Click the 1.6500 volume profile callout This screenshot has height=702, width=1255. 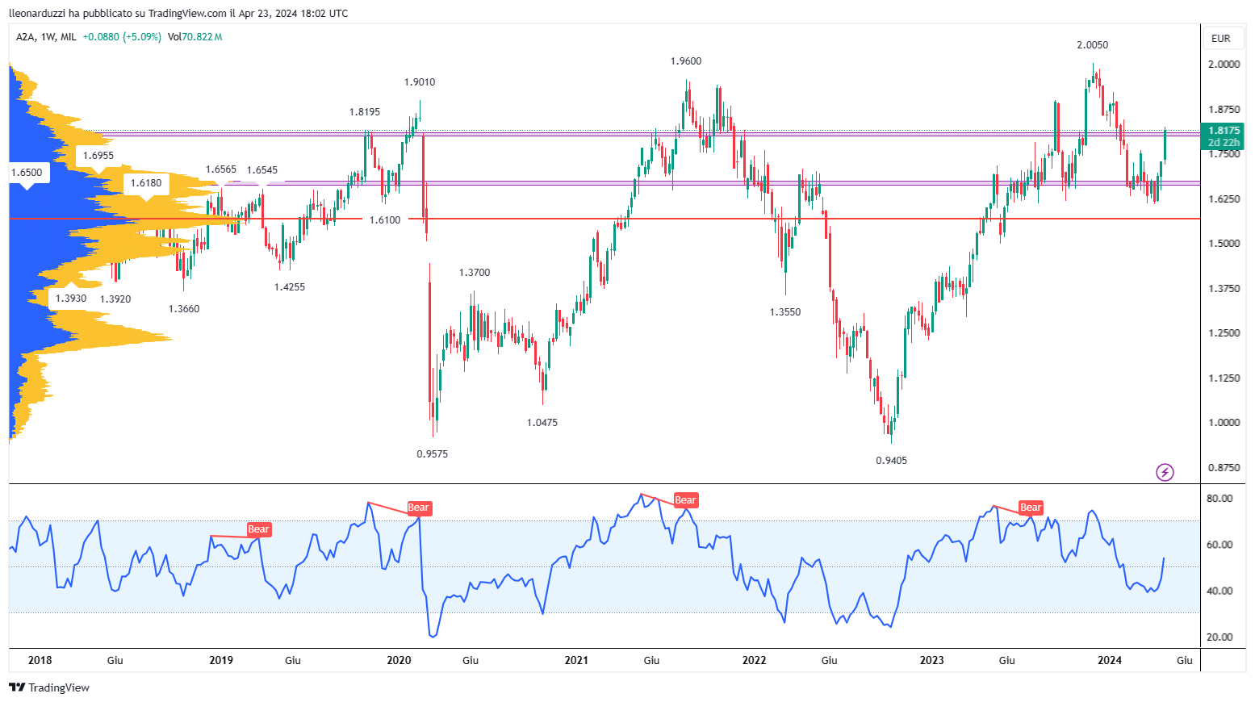coord(27,173)
